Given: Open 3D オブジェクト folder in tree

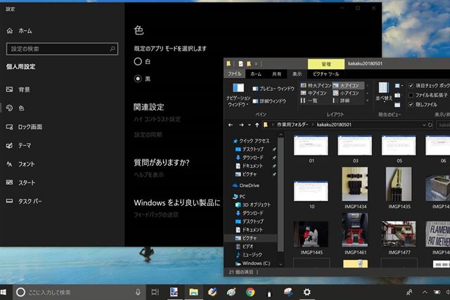Looking at the screenshot, I should coord(253,204).
